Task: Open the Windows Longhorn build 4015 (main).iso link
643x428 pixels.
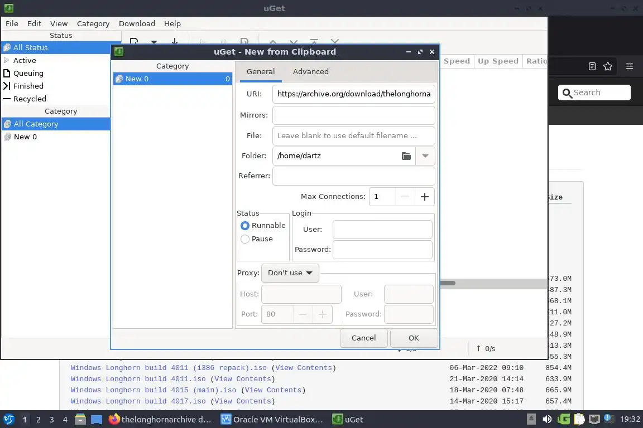Action: click(153, 390)
